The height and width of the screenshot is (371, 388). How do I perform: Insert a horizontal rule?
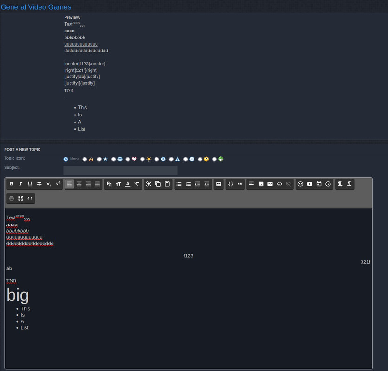(252, 184)
